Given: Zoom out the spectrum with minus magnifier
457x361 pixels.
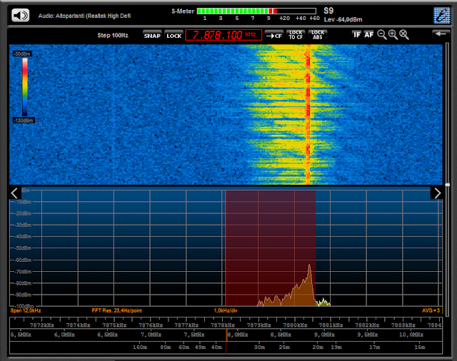Looking at the screenshot, I should coord(381,35).
